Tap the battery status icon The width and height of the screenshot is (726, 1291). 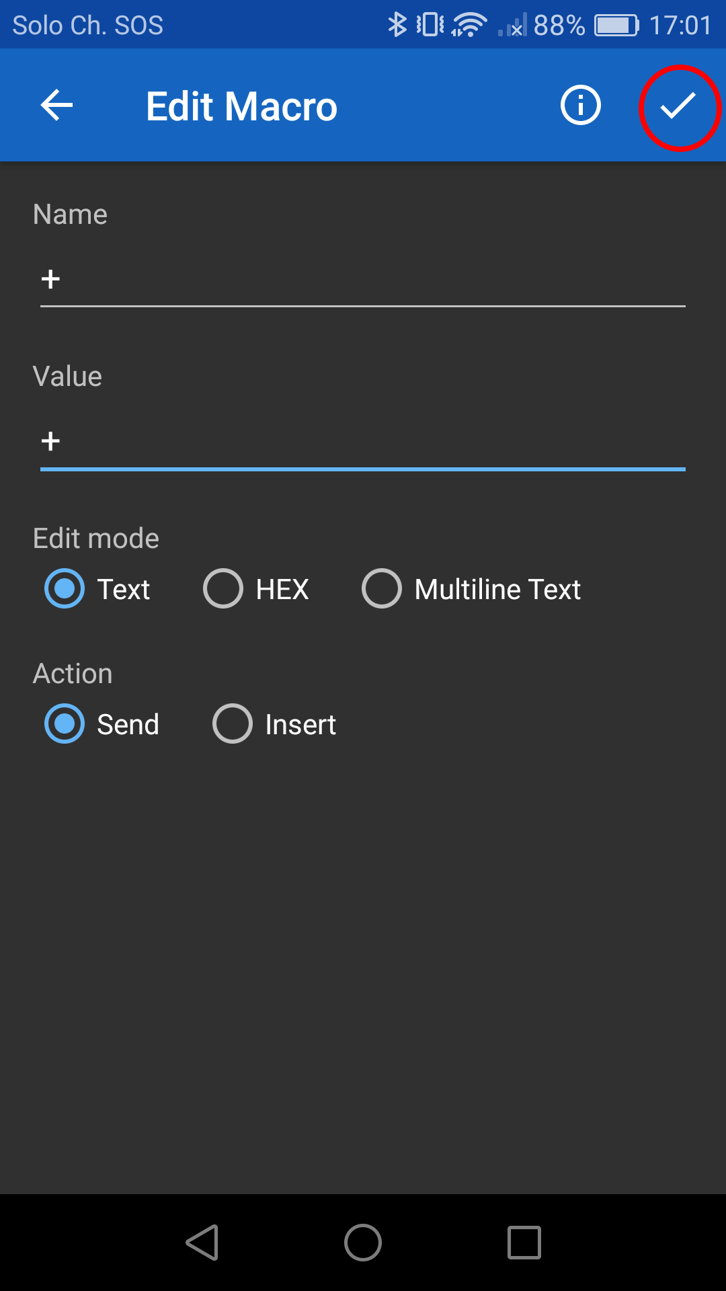(x=616, y=26)
